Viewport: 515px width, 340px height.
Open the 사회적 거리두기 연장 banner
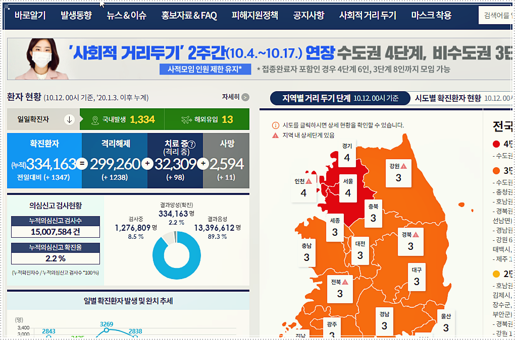[260, 59]
